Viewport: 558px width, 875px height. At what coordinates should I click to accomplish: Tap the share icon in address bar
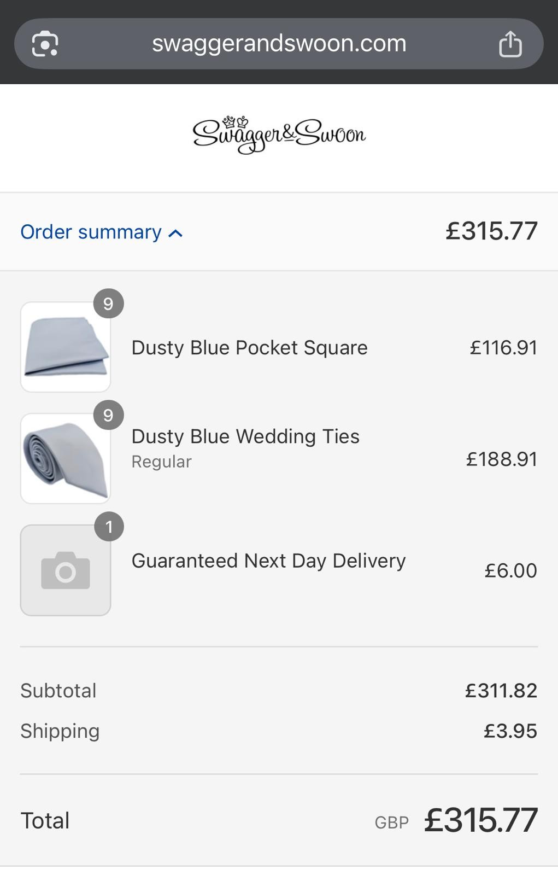[510, 44]
